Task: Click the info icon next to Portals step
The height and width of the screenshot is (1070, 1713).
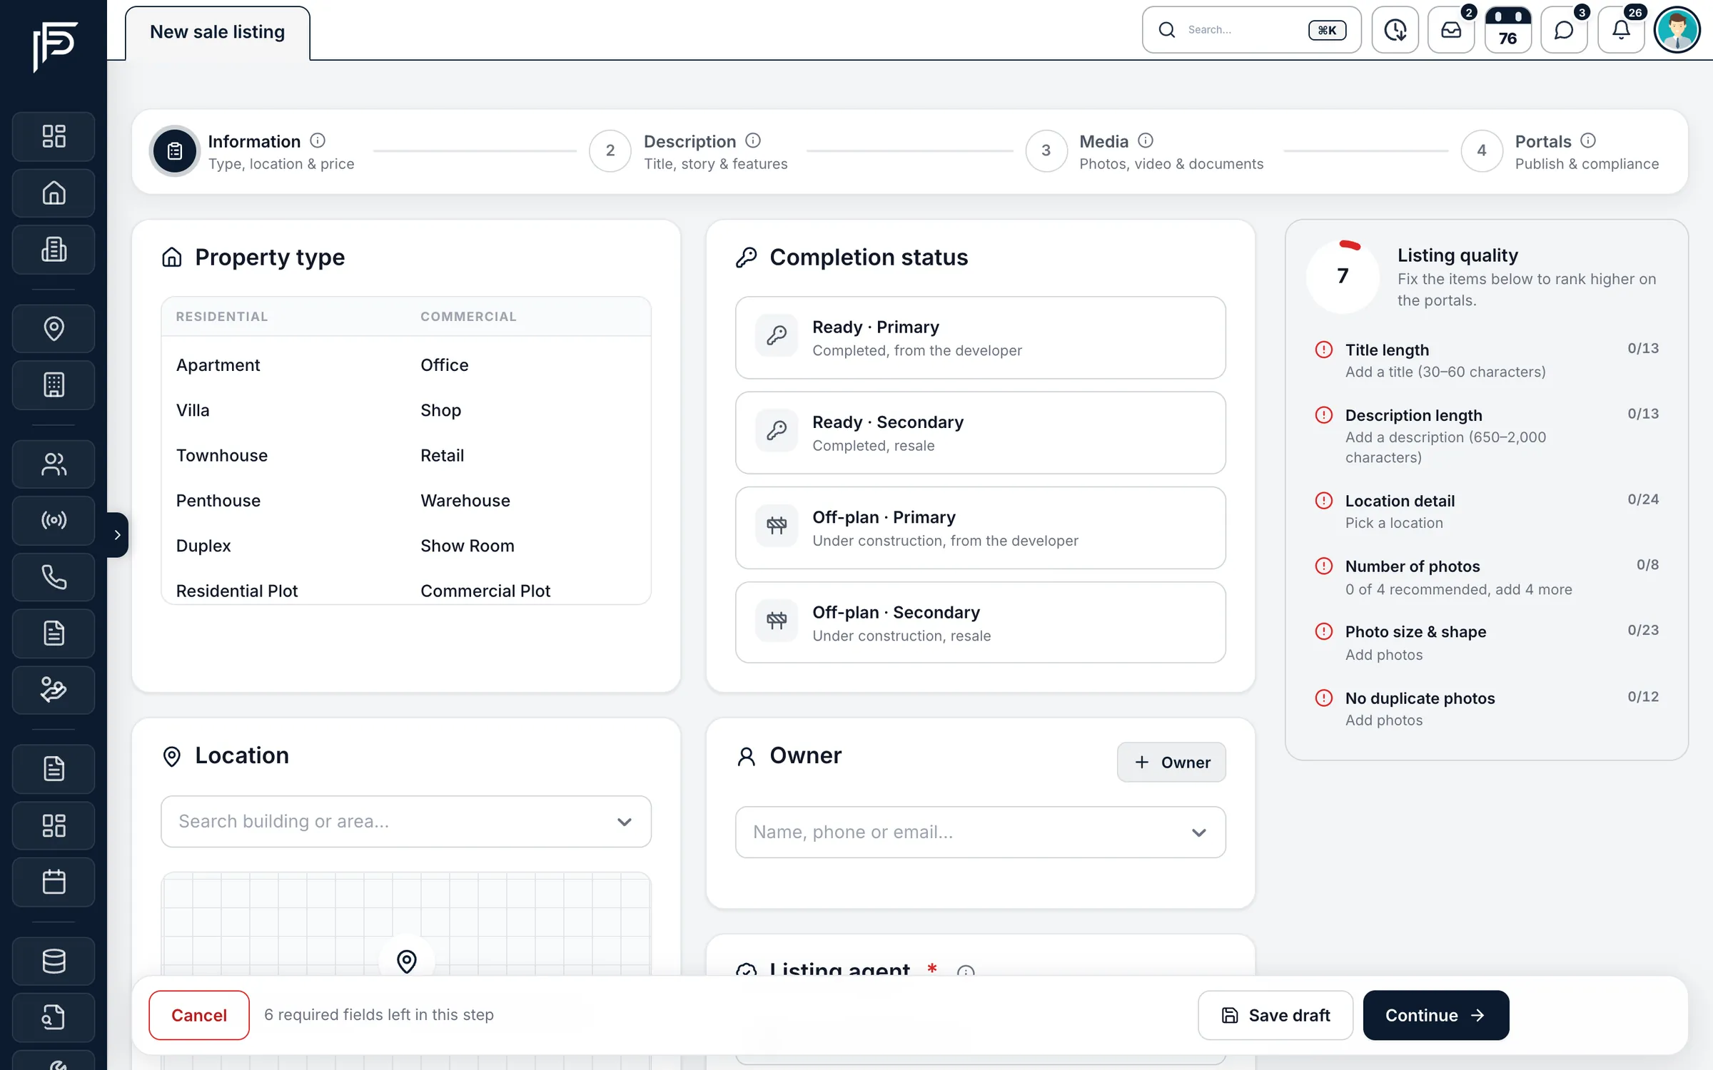Action: coord(1588,141)
